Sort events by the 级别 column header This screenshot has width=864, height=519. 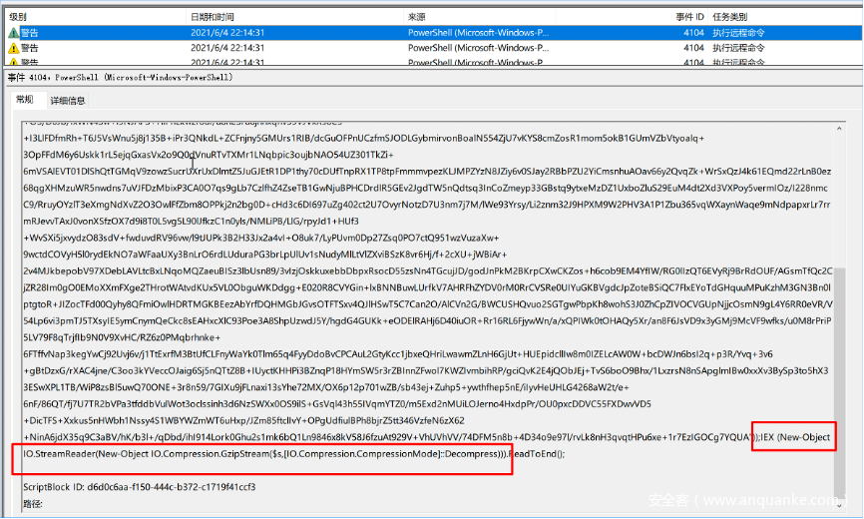click(18, 18)
